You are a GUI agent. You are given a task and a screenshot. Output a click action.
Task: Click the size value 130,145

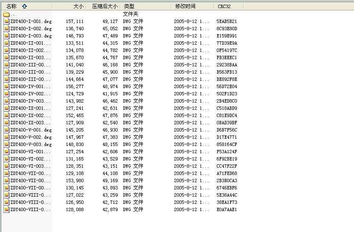click(x=75, y=188)
